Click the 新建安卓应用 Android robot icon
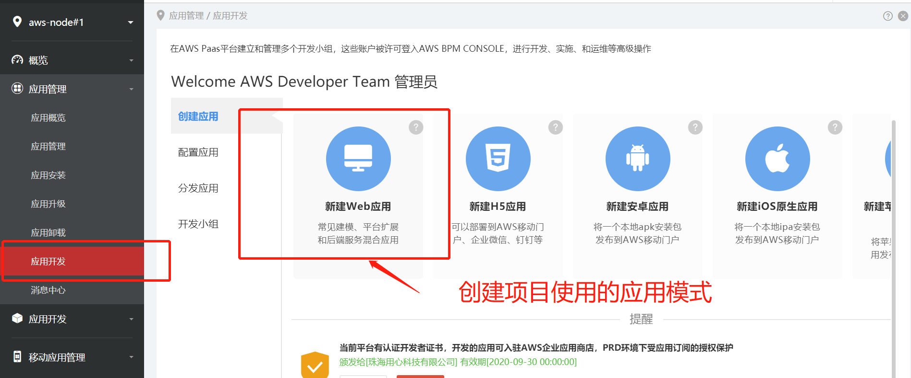Viewport: 911px width, 378px height. (x=638, y=159)
